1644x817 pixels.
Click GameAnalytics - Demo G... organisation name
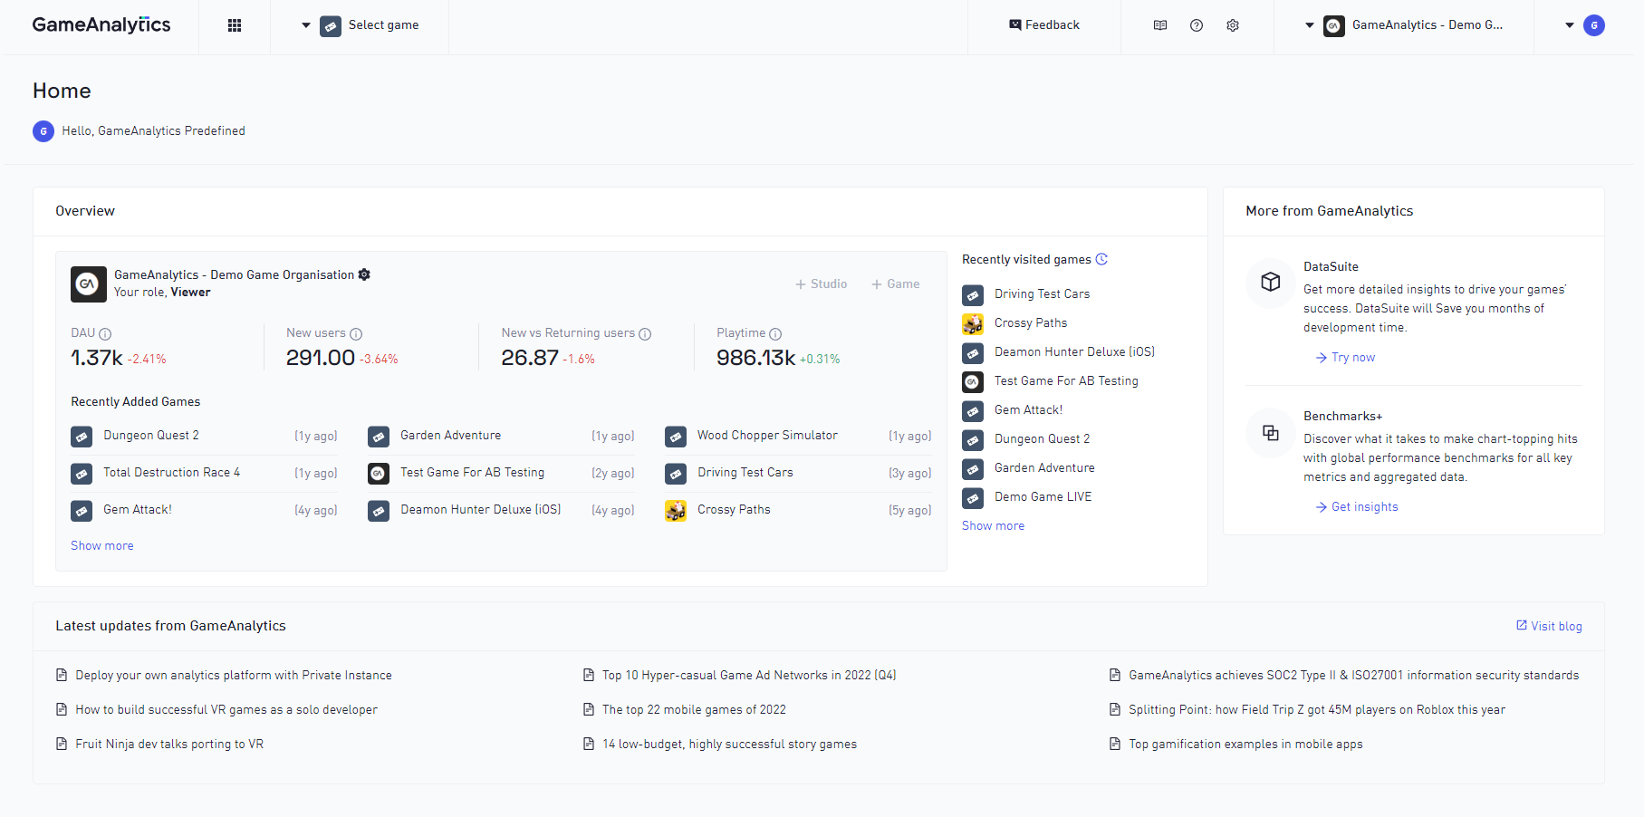tap(1428, 25)
